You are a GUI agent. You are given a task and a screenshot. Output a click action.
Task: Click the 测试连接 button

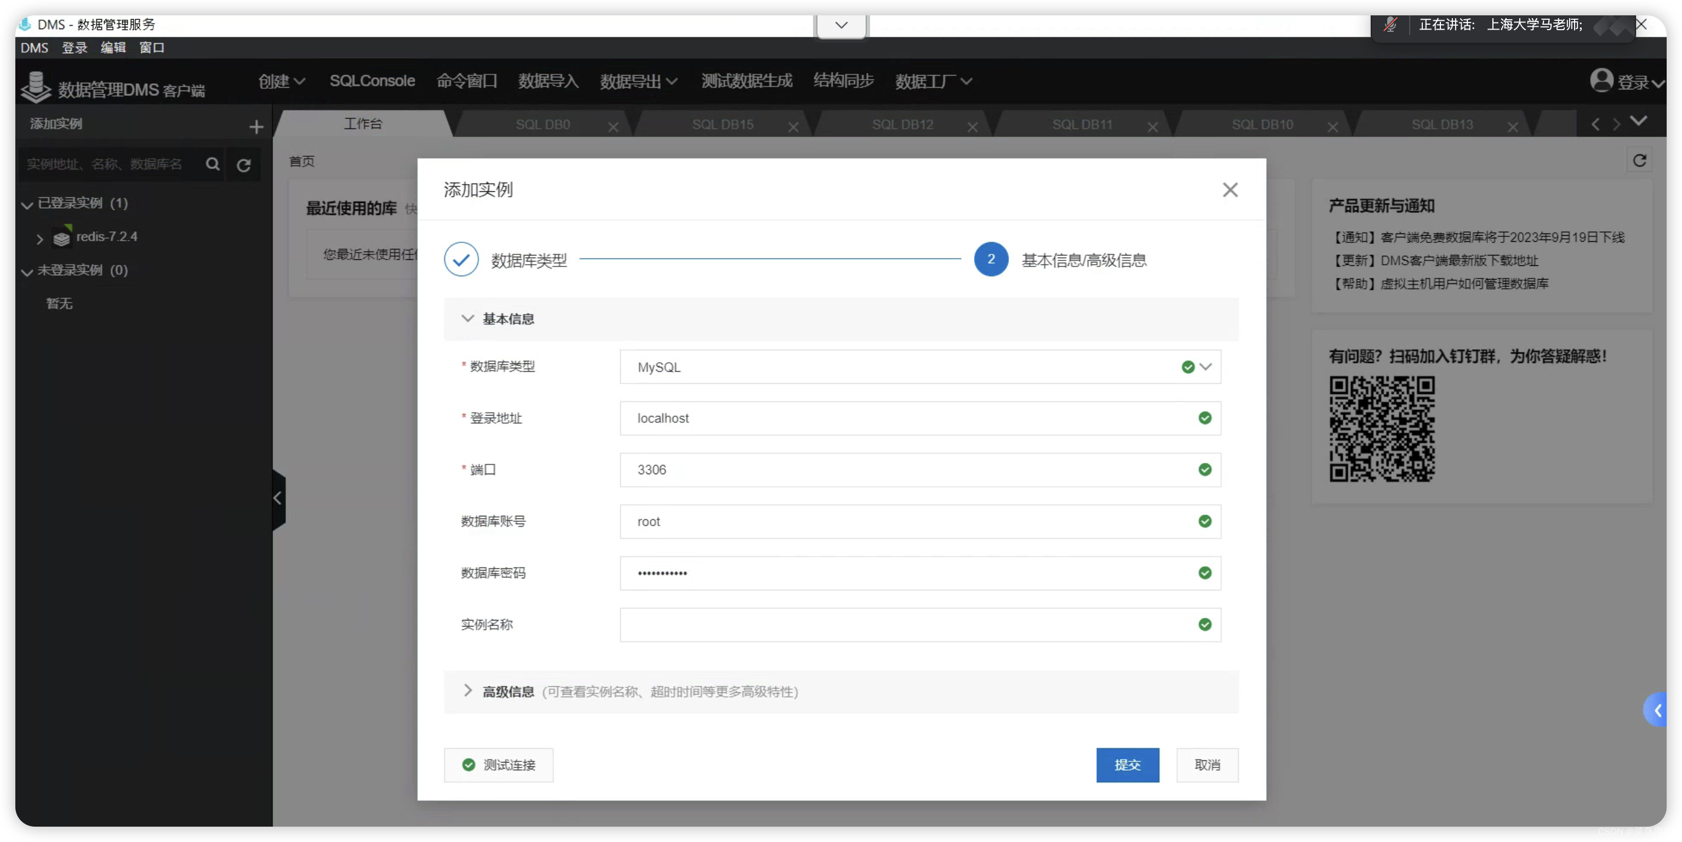pyautogui.click(x=498, y=764)
